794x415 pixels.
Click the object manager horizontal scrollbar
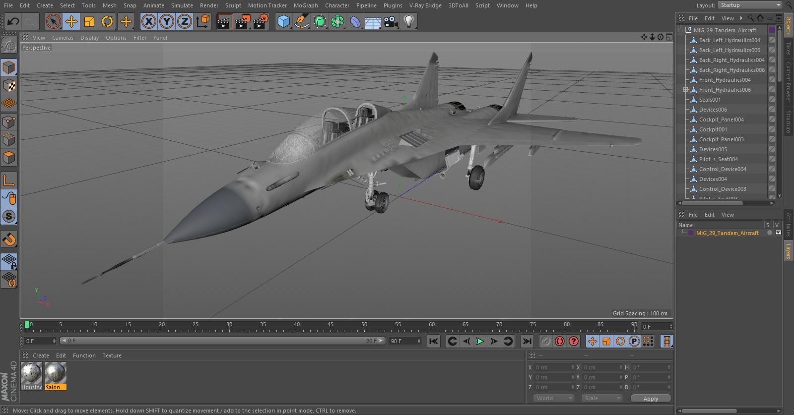pos(712,203)
